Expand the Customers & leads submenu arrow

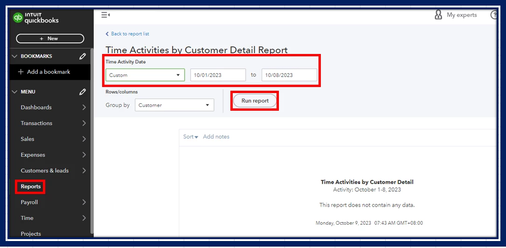point(84,171)
